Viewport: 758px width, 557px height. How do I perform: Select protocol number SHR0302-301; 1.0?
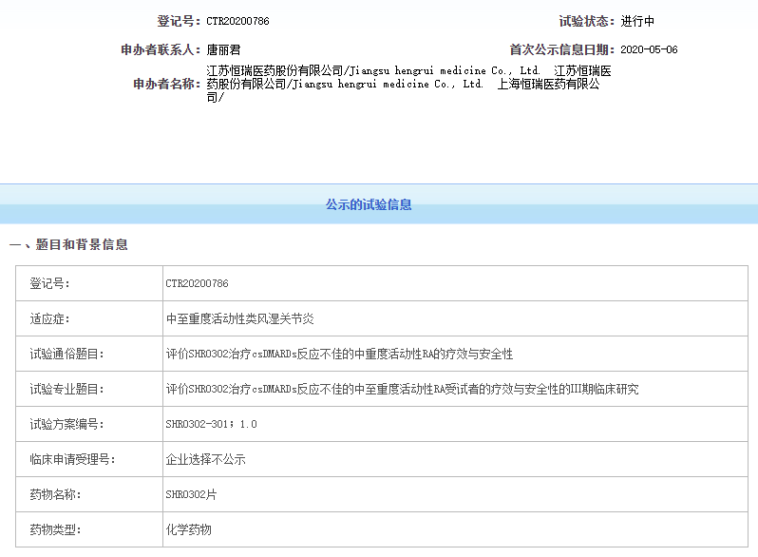point(211,425)
